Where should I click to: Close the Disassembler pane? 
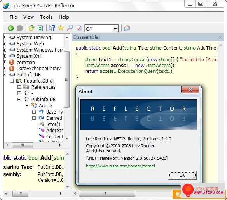(220, 38)
